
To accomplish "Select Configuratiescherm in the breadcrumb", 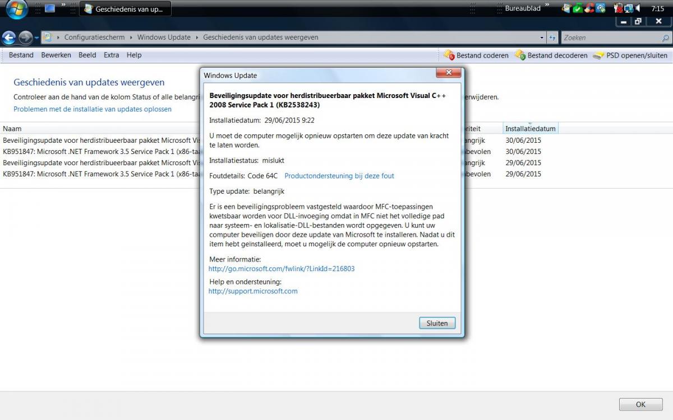I will point(94,38).
